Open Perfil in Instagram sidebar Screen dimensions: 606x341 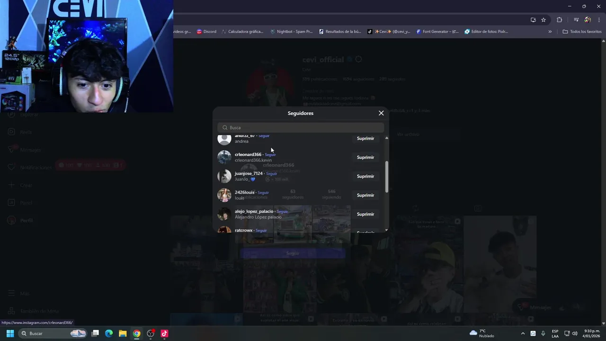pos(21,220)
